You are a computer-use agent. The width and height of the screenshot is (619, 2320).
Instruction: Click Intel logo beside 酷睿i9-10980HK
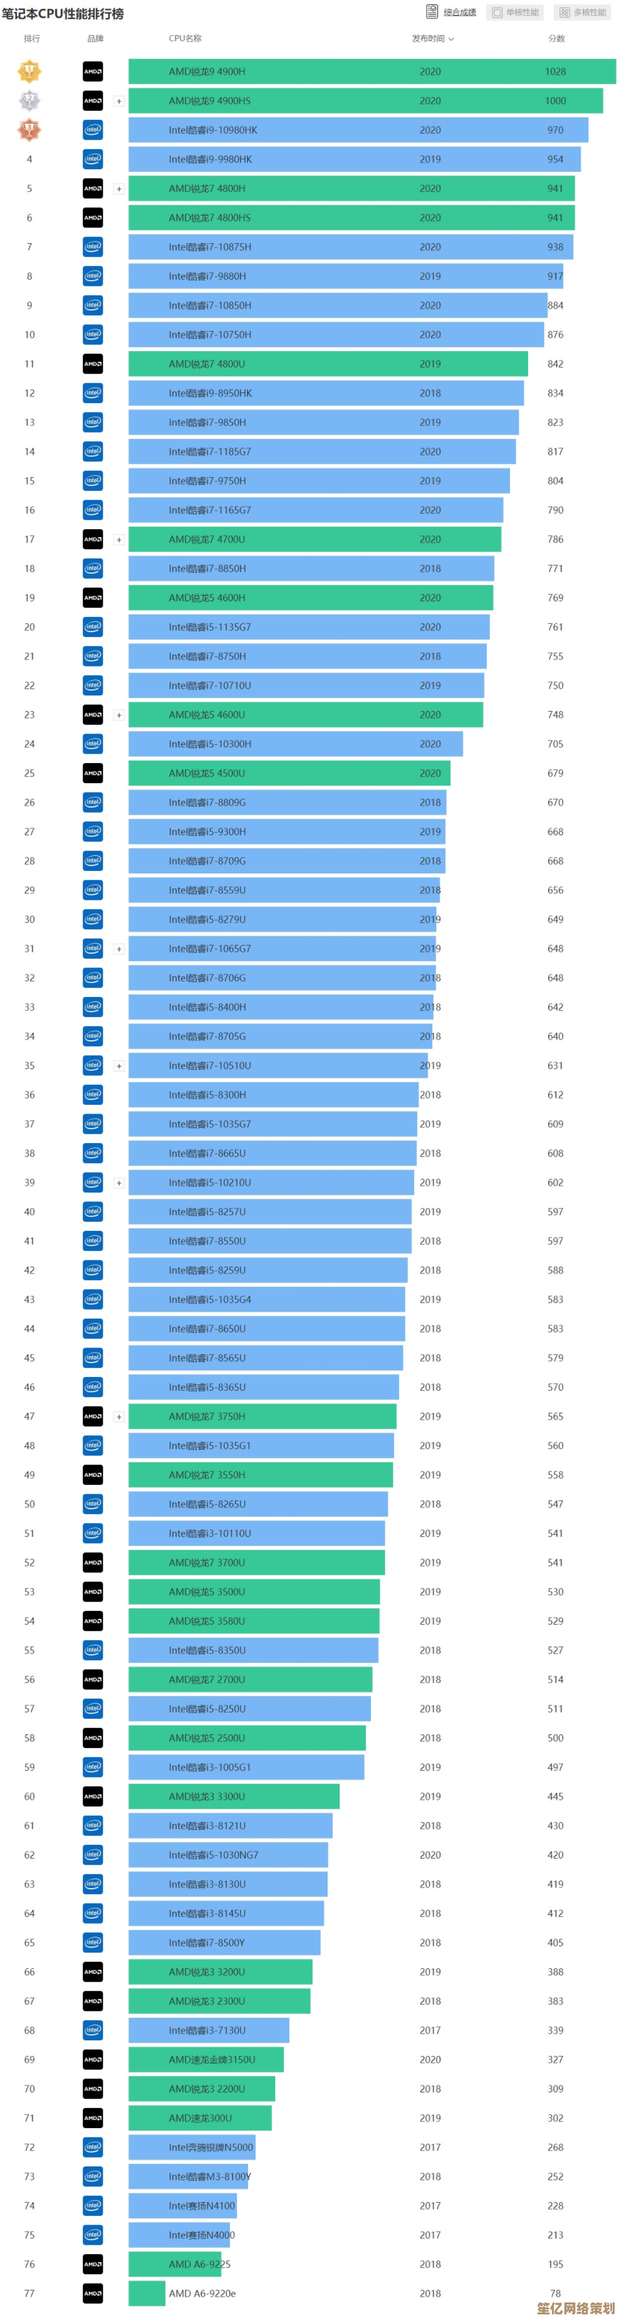pos(93,130)
